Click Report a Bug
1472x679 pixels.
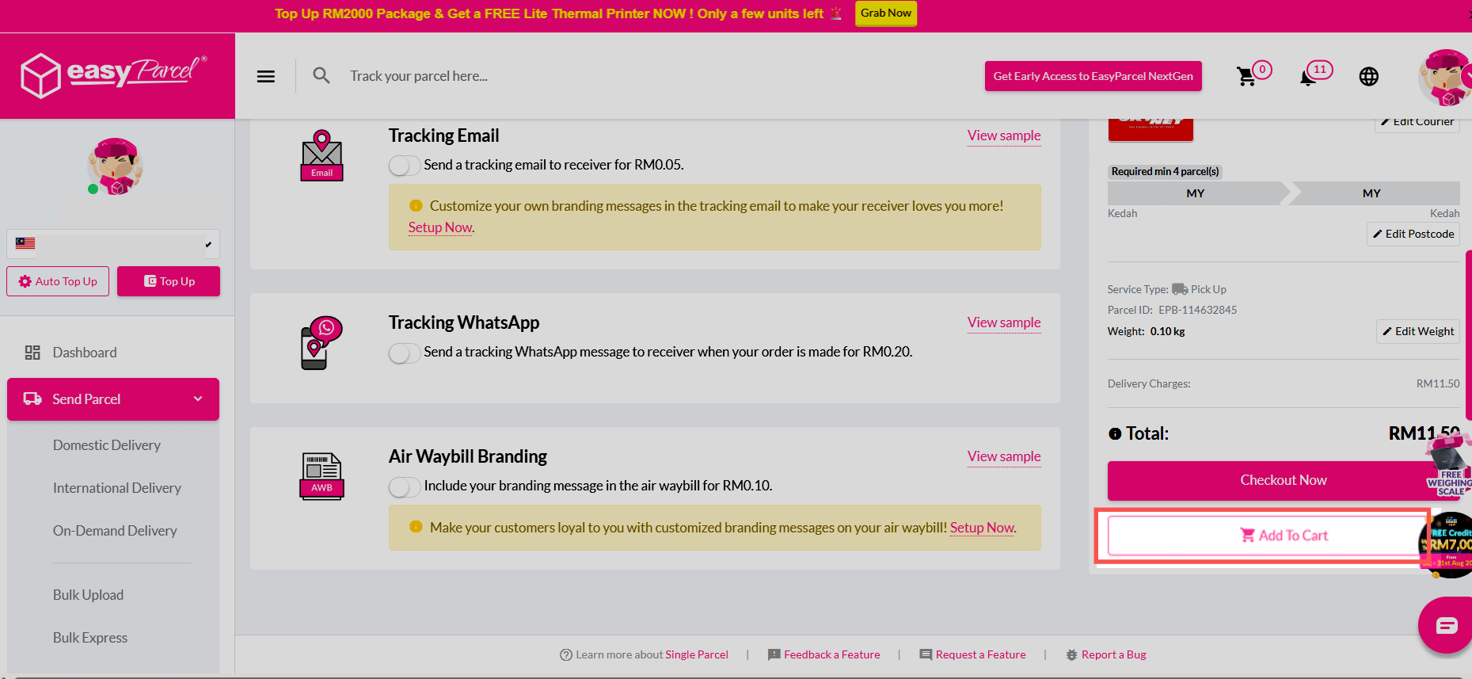1106,654
